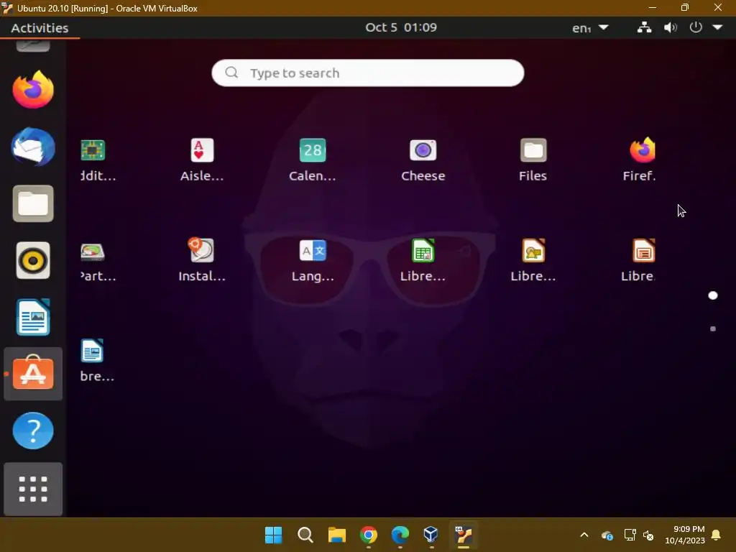Viewport: 736px width, 552px height.
Task: Click the Show Applications grid button
Action: (33, 489)
